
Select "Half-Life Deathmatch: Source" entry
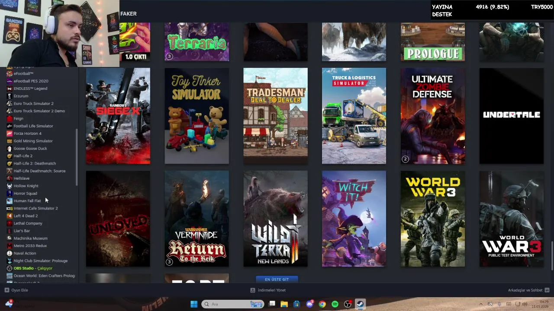[39, 171]
